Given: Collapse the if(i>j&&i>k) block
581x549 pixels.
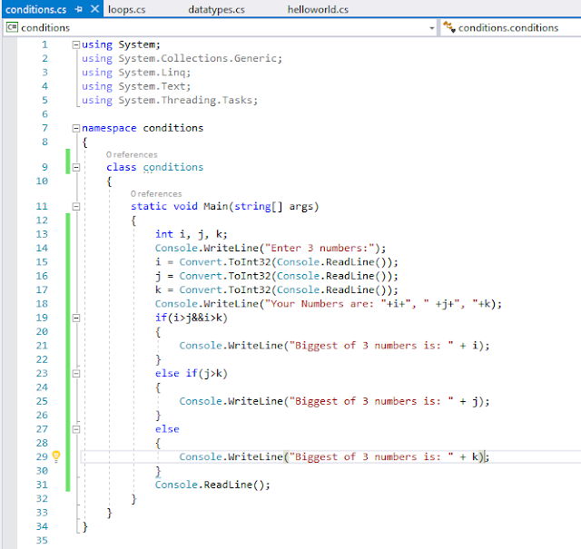Looking at the screenshot, I should pos(76,318).
